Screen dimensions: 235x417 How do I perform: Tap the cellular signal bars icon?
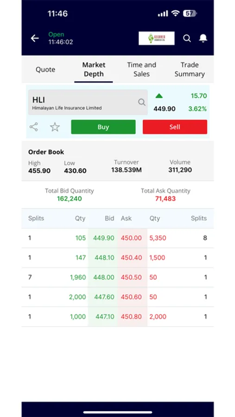[x=163, y=13]
